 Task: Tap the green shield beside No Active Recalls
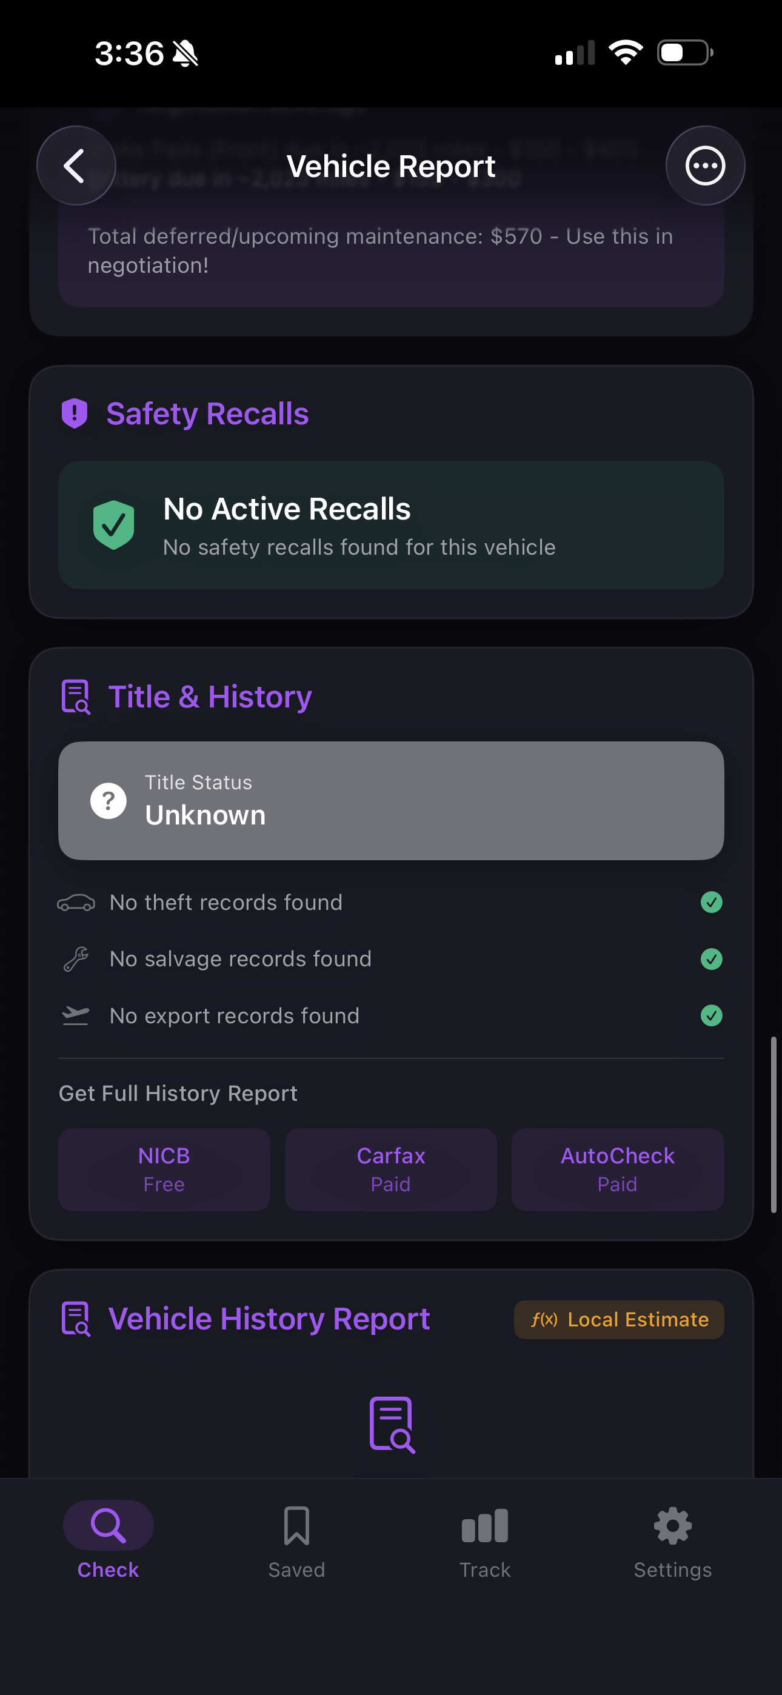pos(114,524)
